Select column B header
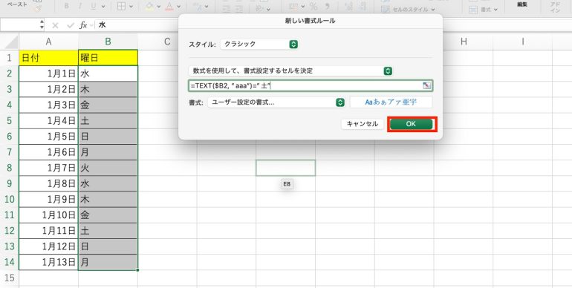The height and width of the screenshot is (288, 572). (x=108, y=42)
